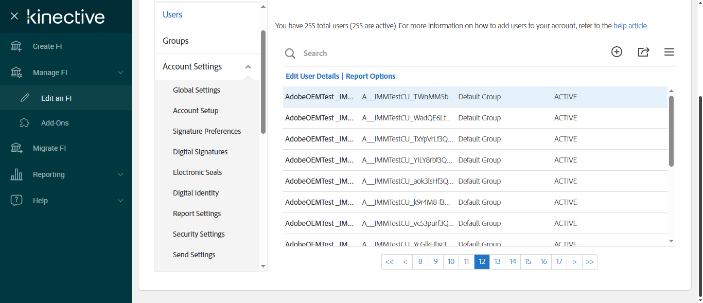Collapse the Manage FI menu chevron
The height and width of the screenshot is (303, 703).
[x=120, y=73]
